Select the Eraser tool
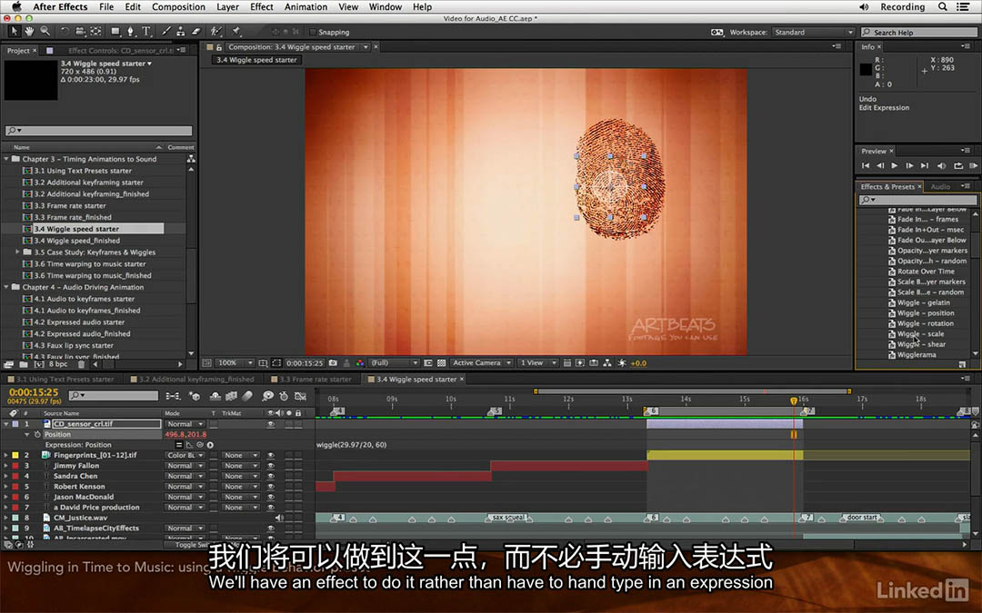Image resolution: width=982 pixels, height=613 pixels. (195, 31)
